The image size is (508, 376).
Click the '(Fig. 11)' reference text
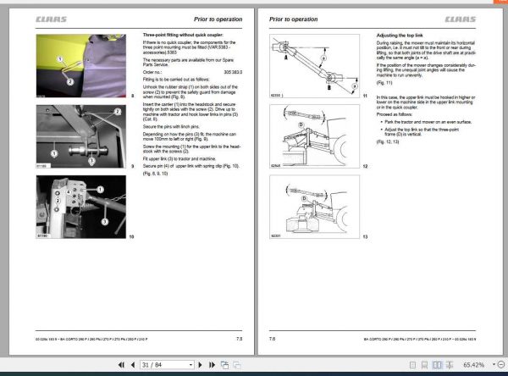coord(384,83)
